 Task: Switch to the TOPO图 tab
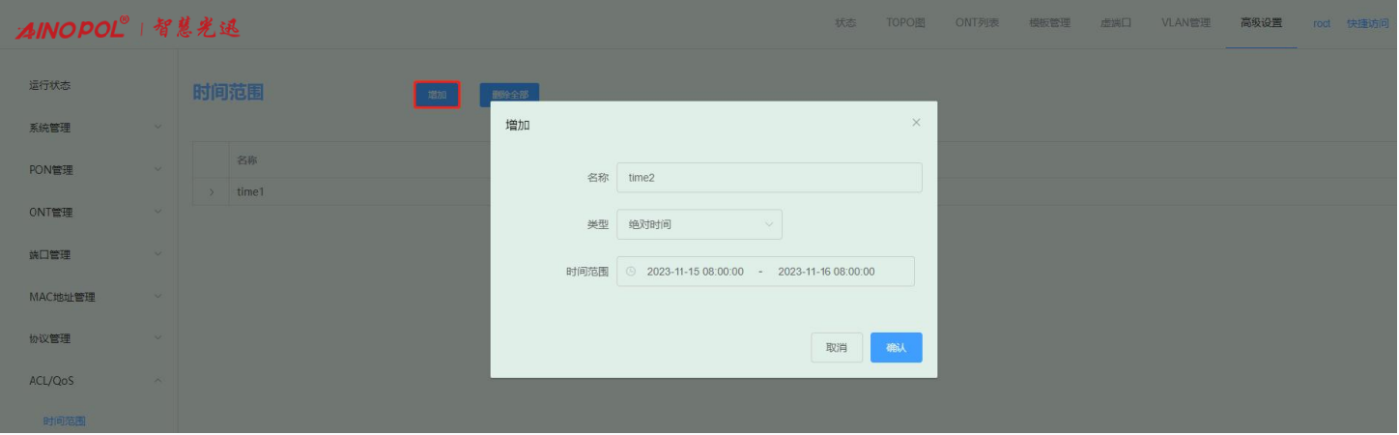pos(905,23)
